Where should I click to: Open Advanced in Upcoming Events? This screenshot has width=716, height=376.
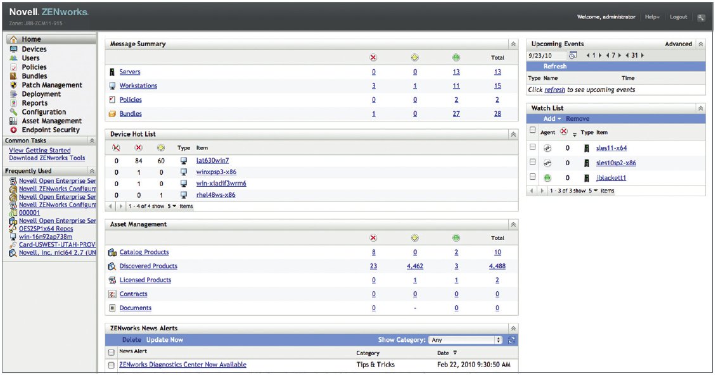[x=678, y=44]
